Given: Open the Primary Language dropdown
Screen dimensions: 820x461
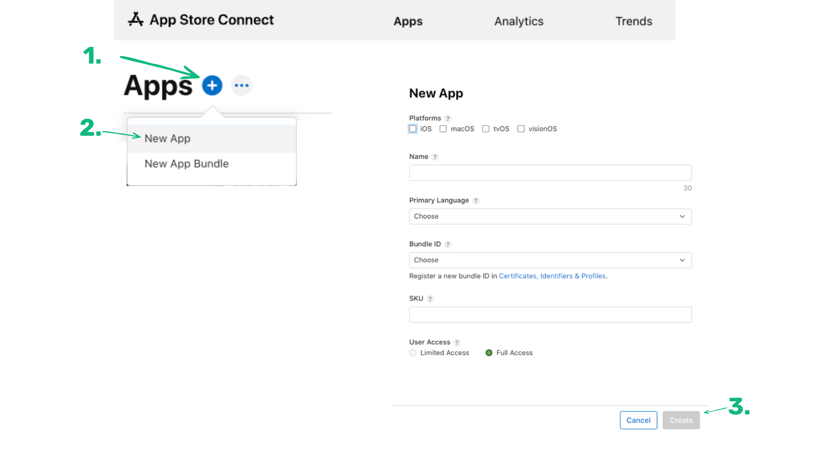Looking at the screenshot, I should click(550, 216).
